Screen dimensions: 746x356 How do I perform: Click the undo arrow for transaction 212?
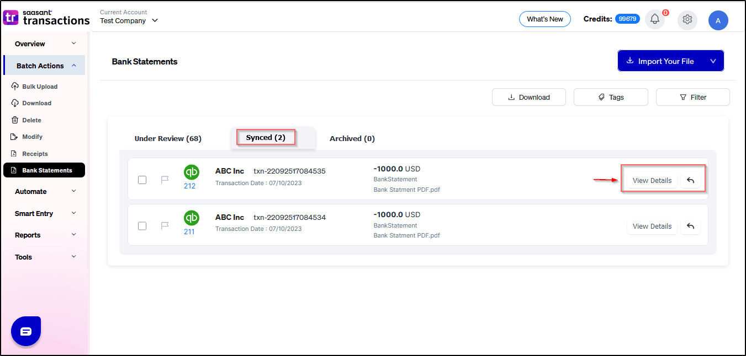click(x=690, y=180)
